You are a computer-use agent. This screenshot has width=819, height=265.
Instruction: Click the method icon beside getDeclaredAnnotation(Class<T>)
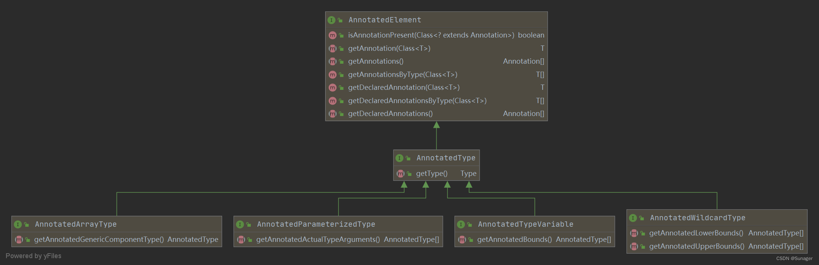click(x=333, y=88)
